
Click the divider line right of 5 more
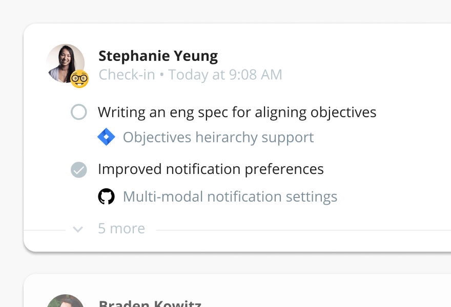click(302, 230)
